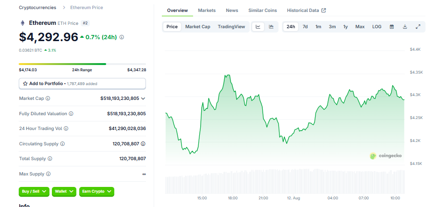Click the $4,347.28 range high value
Viewport: 437px width, 207px height.
pyautogui.click(x=136, y=70)
